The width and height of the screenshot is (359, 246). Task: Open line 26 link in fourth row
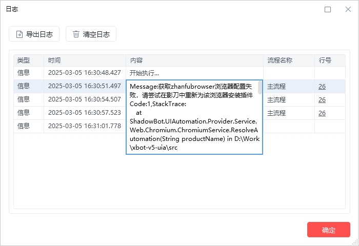click(x=322, y=113)
